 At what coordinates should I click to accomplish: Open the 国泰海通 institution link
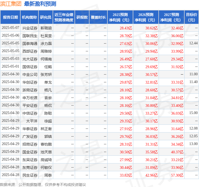click(30, 43)
